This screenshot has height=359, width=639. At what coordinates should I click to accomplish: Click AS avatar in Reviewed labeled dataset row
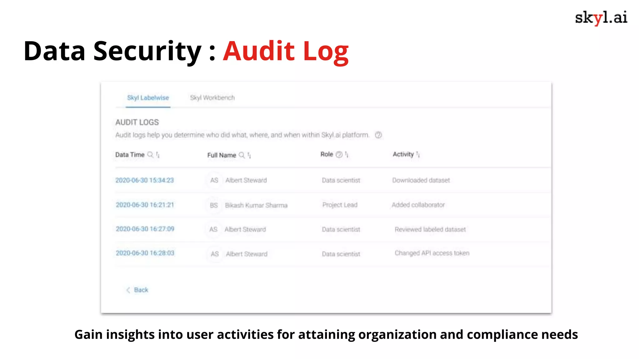tap(213, 229)
